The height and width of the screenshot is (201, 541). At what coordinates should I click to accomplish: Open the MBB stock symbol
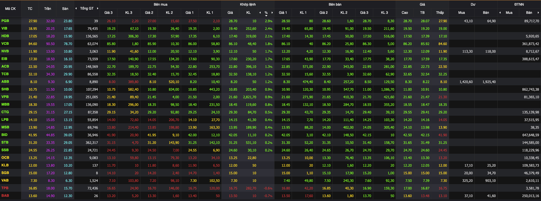tap(5, 104)
